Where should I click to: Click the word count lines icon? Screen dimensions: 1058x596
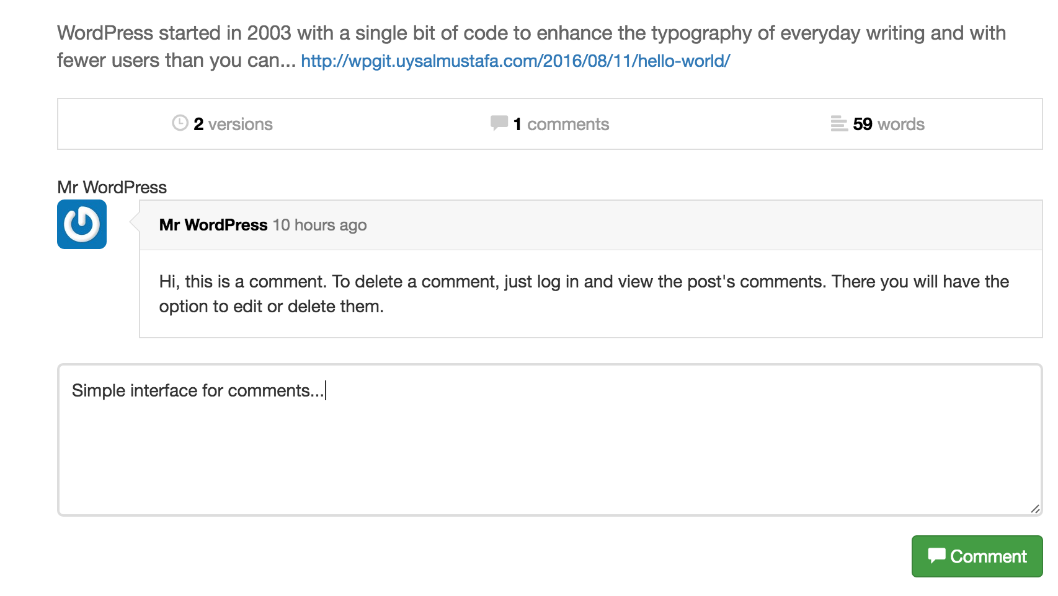pyautogui.click(x=839, y=123)
